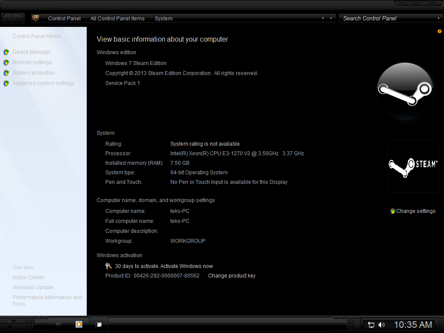Click the 7.50 GB installed memory value

pos(180,163)
